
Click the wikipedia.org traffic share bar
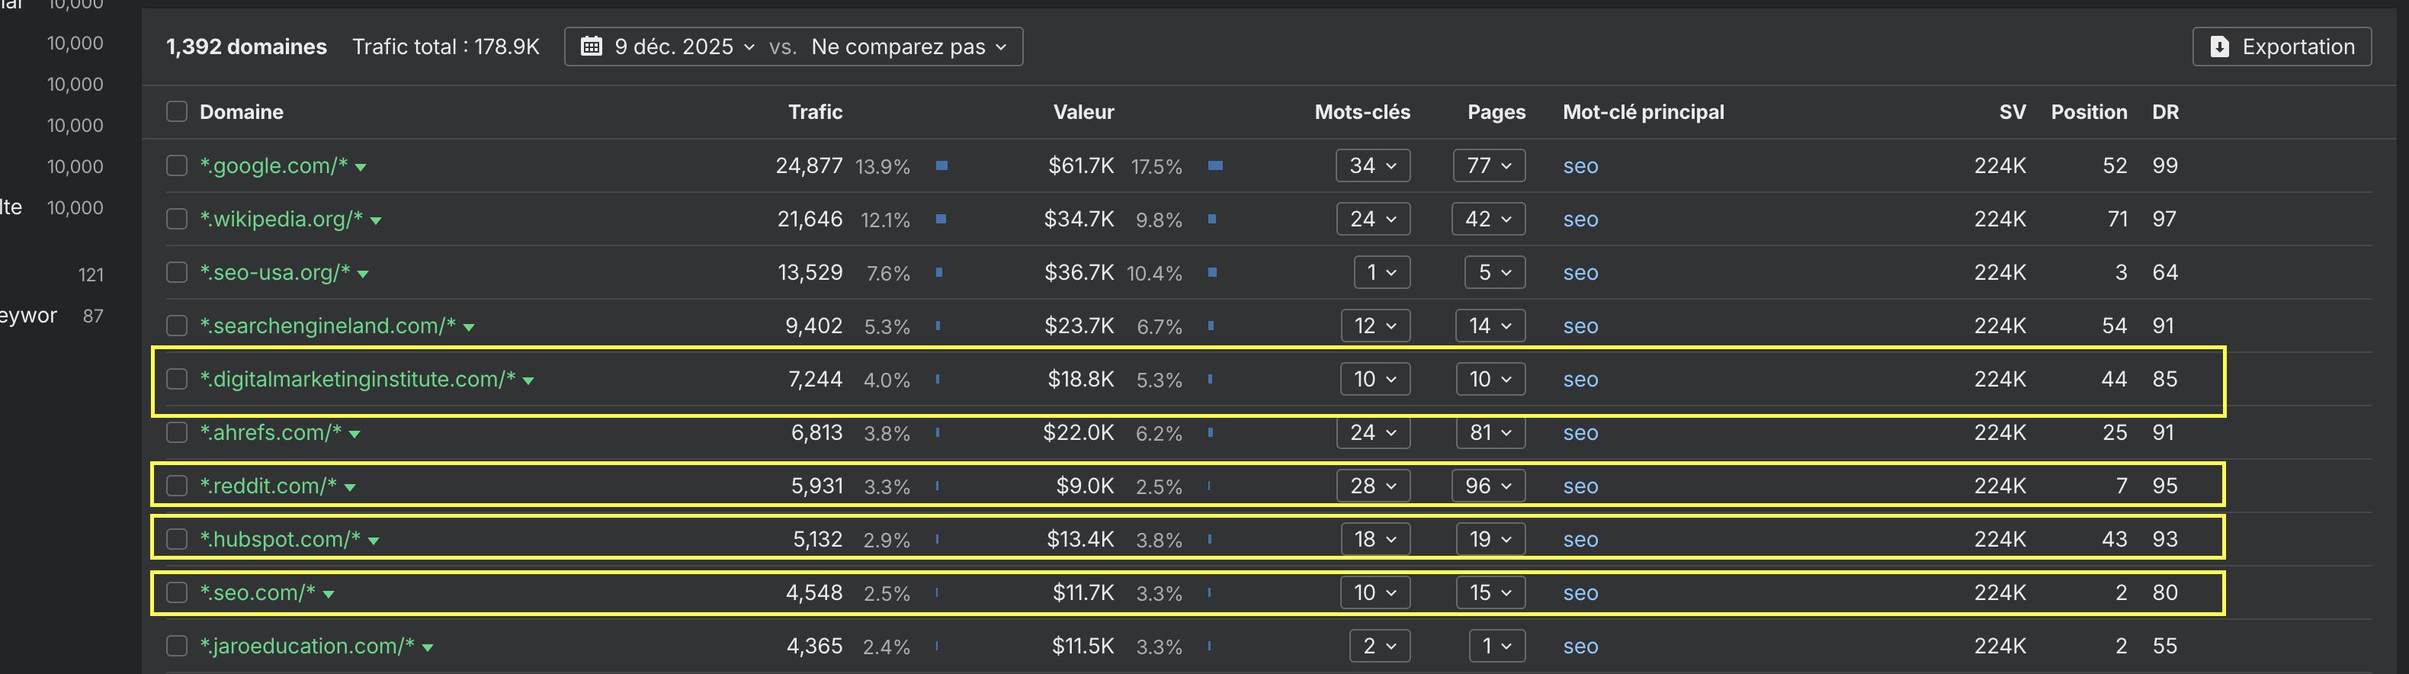[x=941, y=219]
